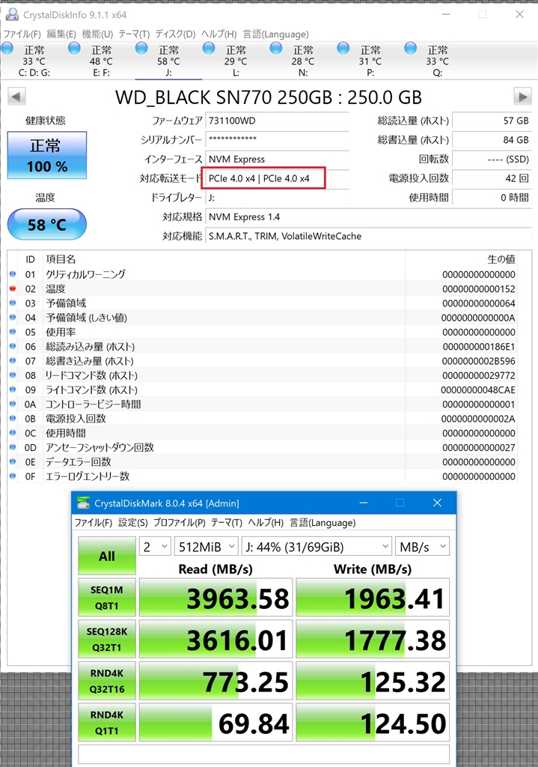Screen dimensions: 538x767
Task: Go to previous disk with left arrow
Action: pos(16,97)
